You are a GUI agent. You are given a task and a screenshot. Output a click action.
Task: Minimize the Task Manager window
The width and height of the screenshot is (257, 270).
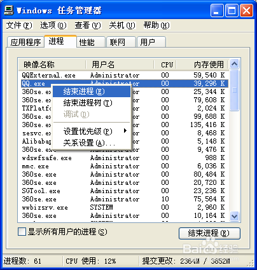(217, 10)
